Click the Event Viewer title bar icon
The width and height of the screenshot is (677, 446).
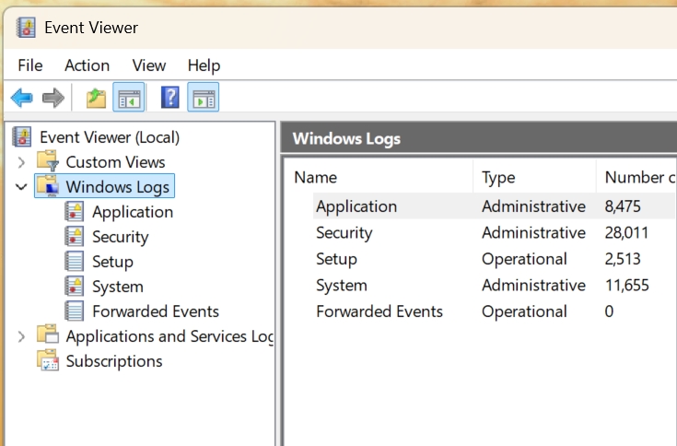click(x=26, y=28)
